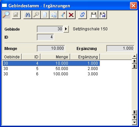This screenshot has height=127, width=139.
Task: Jump to the last row with the bottom-arrow button
Action: point(134,112)
